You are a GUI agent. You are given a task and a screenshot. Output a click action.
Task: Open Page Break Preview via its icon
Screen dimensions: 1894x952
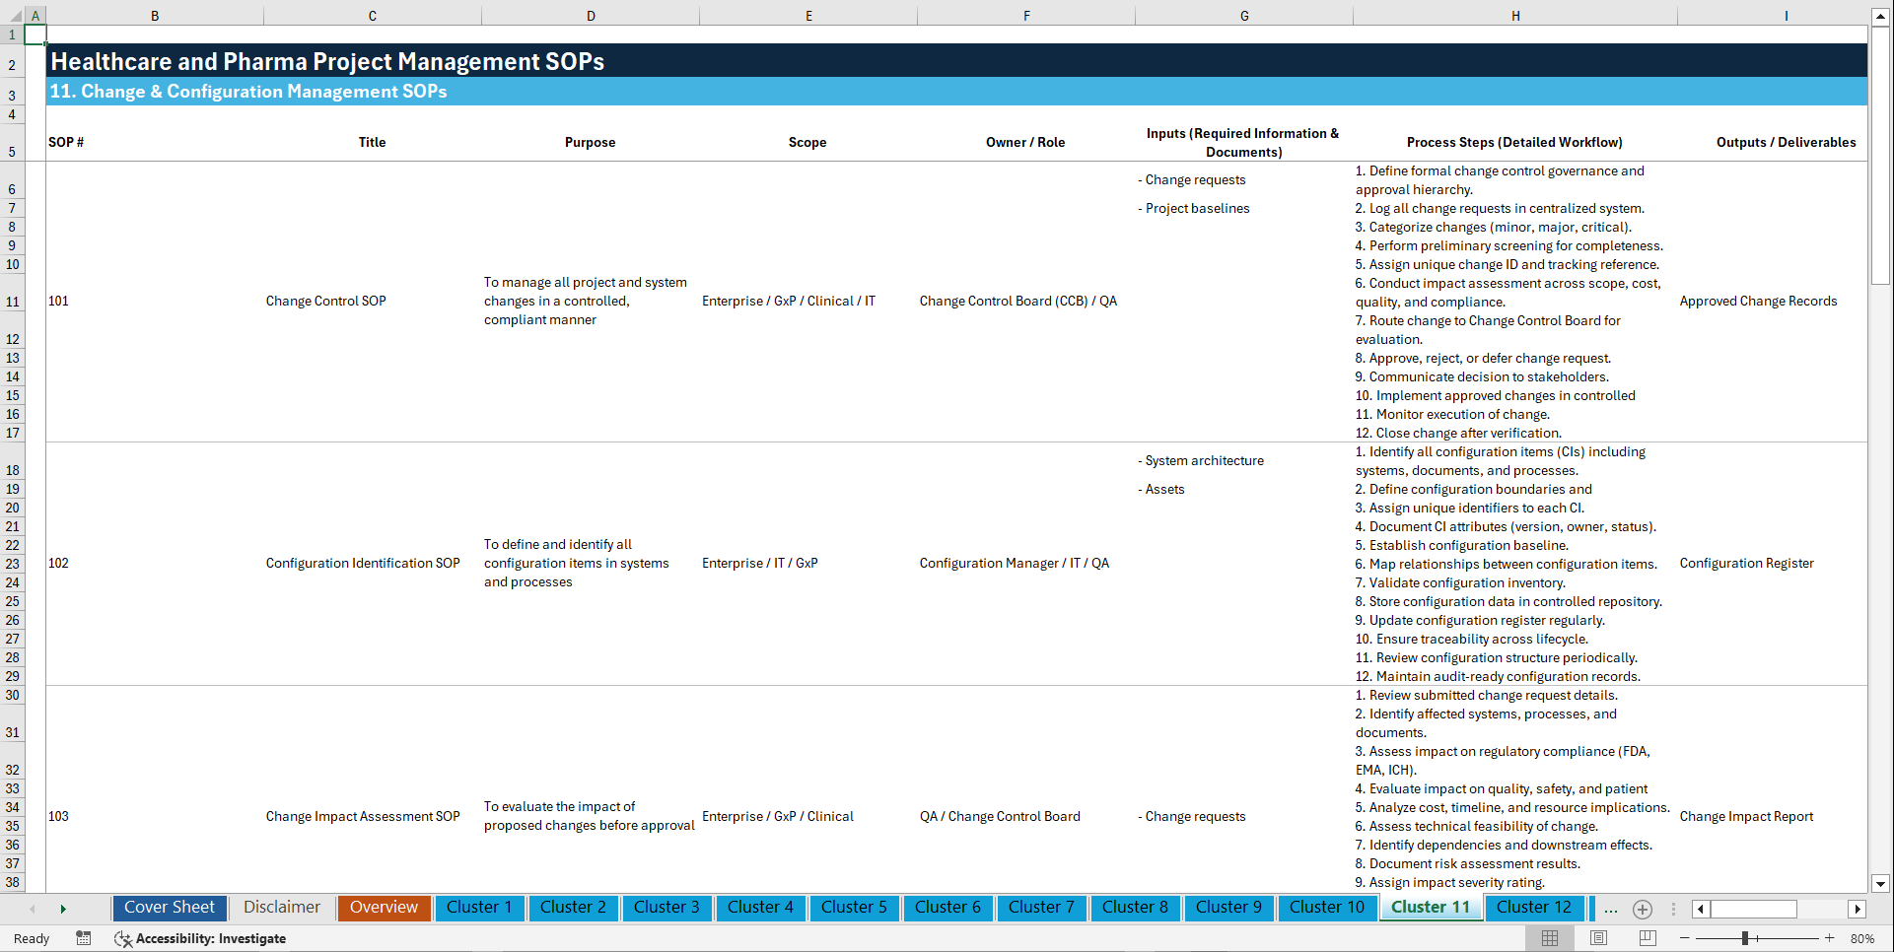(x=1647, y=938)
